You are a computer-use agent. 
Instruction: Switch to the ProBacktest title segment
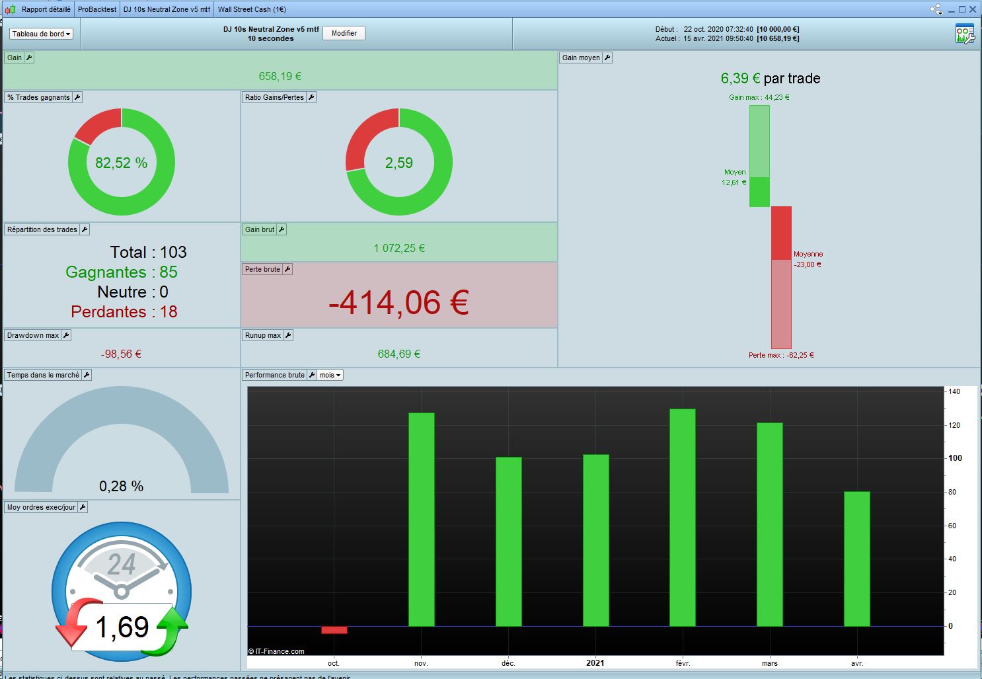tap(97, 9)
